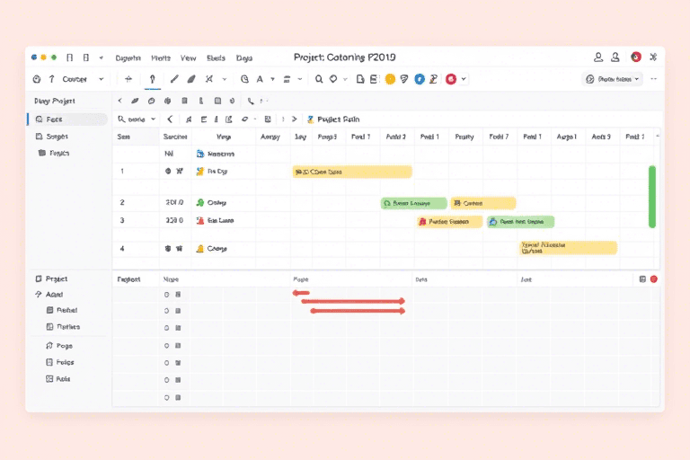Click the blue circle icon in the toolbar
This screenshot has width=690, height=460.
point(419,79)
